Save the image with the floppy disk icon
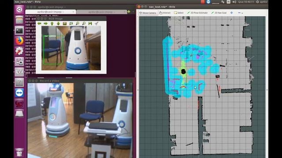The width and height of the screenshot is (282, 158). click(x=90, y=23)
